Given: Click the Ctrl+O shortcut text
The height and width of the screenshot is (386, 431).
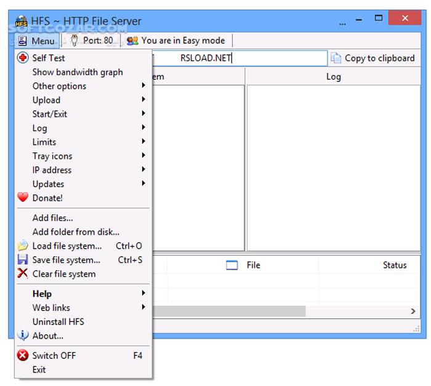Looking at the screenshot, I should (x=129, y=246).
